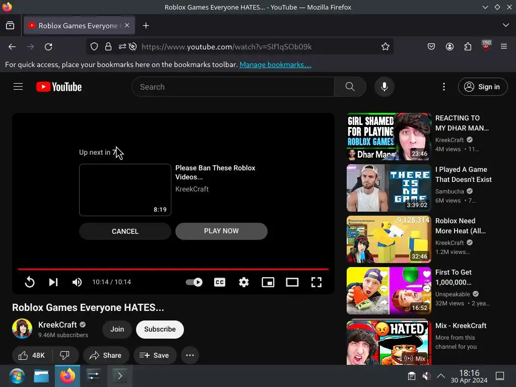Open 'I Played A Game That Doesn't Exist'
Image resolution: width=516 pixels, height=387 pixels.
[x=464, y=174]
